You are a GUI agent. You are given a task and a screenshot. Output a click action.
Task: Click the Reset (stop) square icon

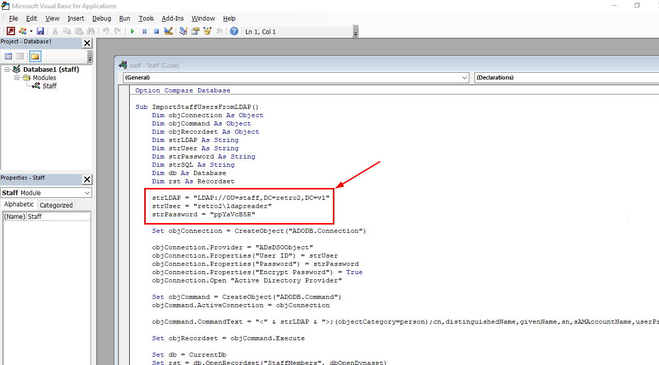tap(156, 31)
